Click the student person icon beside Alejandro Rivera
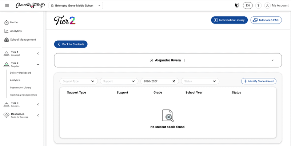This screenshot has height=146, width=291. (152, 60)
